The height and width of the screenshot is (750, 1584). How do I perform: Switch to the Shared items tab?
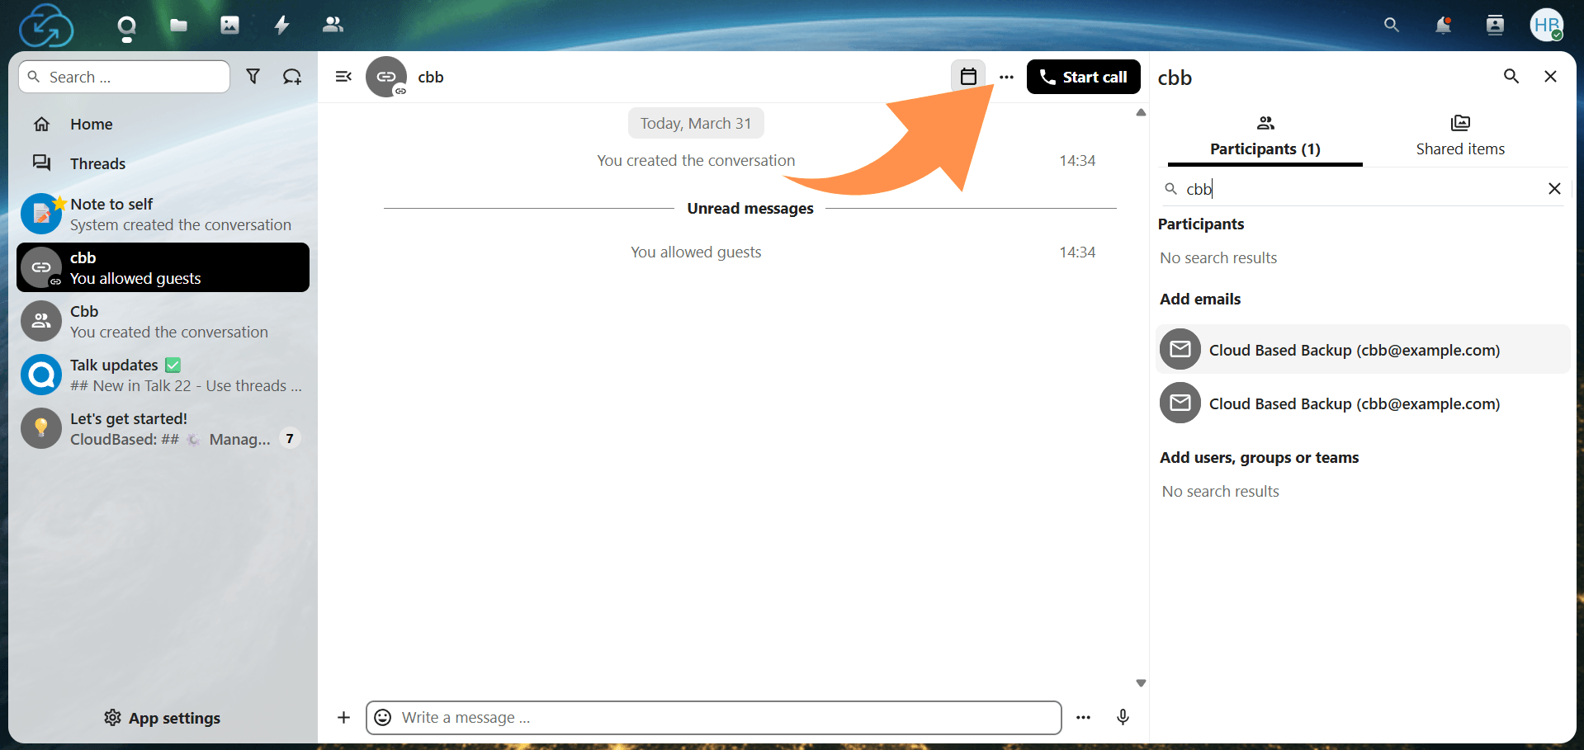pos(1459,134)
